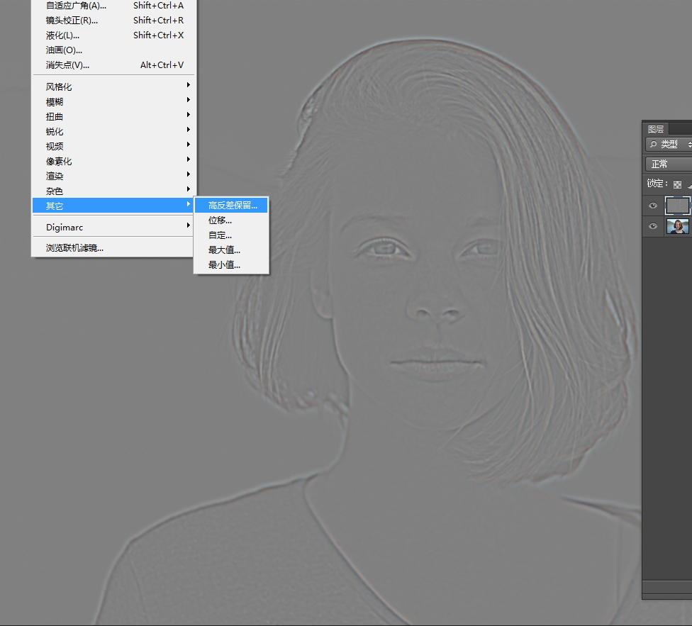This screenshot has width=692, height=626.
Task: Expand the 扭曲 submenu
Action: [113, 117]
